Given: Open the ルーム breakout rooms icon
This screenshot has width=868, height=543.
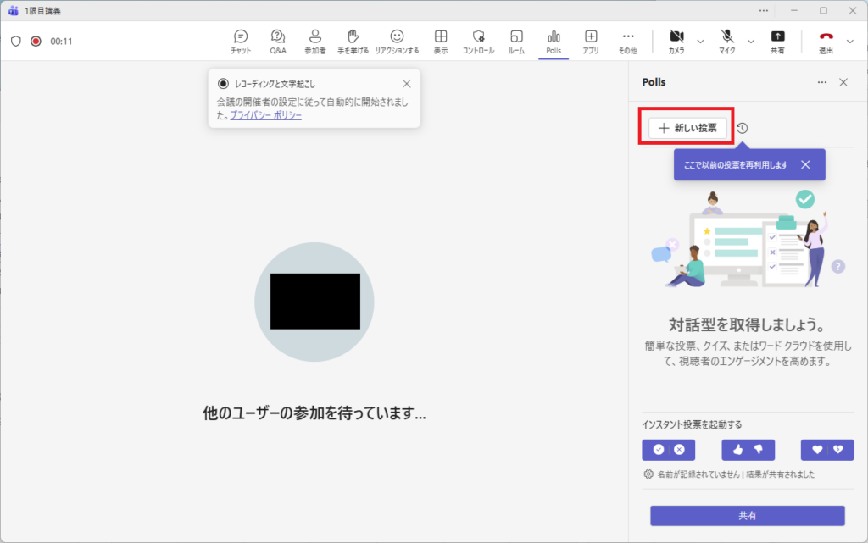Looking at the screenshot, I should (x=516, y=41).
